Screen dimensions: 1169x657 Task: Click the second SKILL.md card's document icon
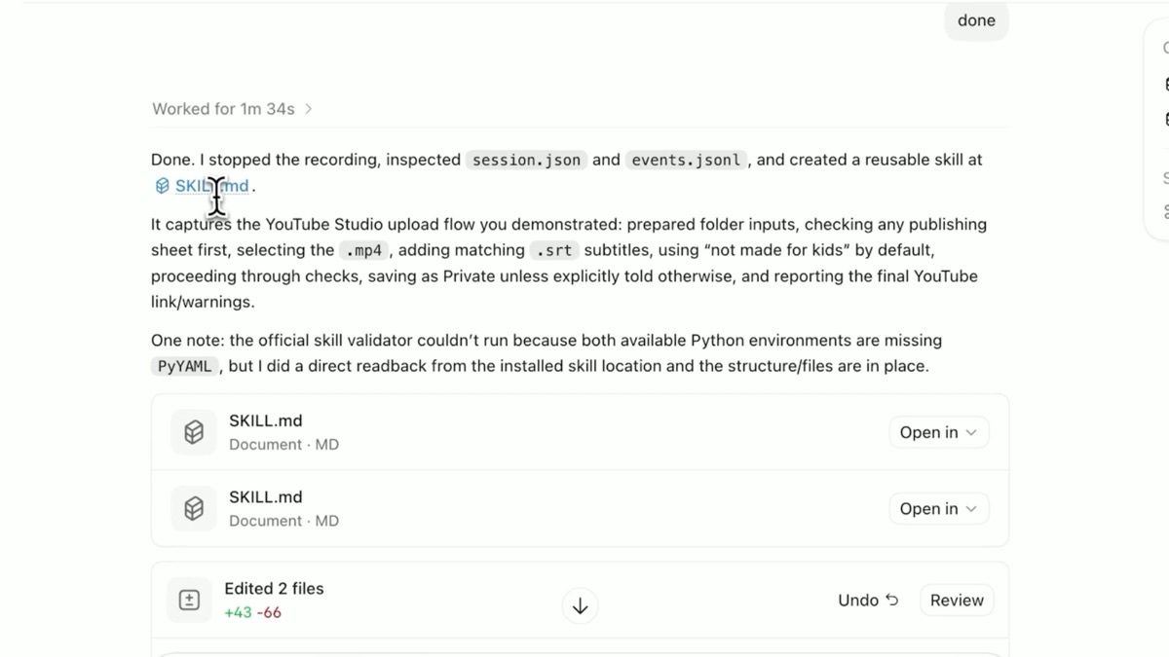(x=194, y=508)
